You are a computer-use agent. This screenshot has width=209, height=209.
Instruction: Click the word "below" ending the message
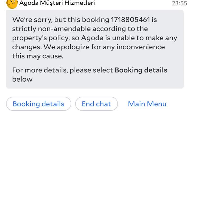click(x=22, y=79)
